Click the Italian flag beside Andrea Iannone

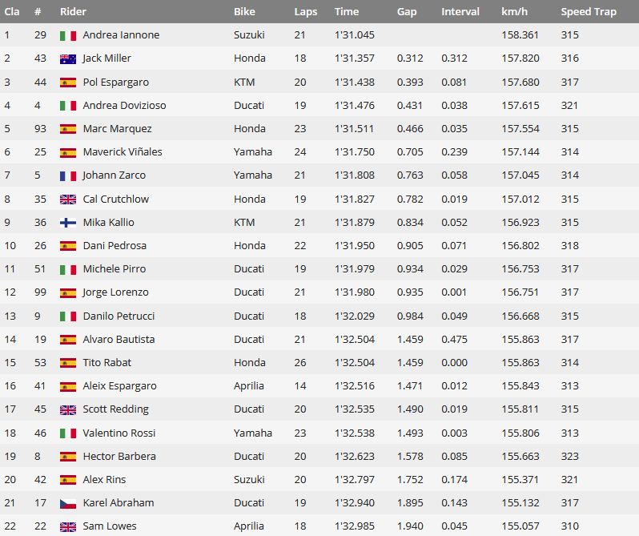tap(67, 36)
